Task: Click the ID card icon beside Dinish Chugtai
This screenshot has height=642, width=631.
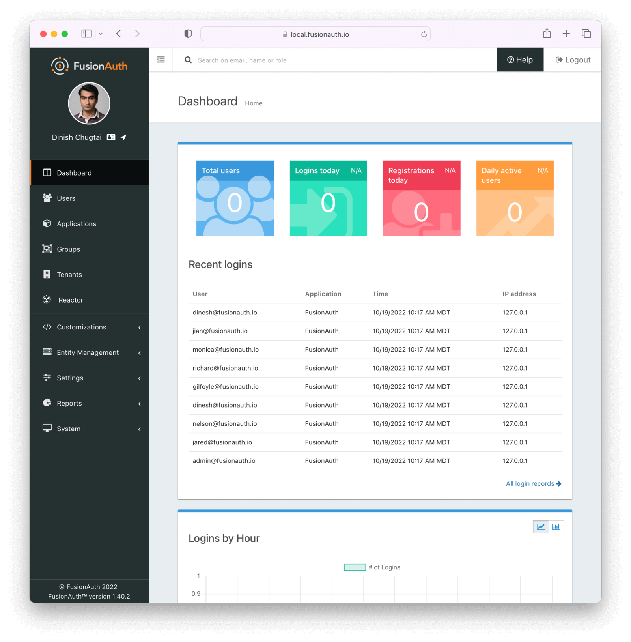Action: (x=111, y=137)
